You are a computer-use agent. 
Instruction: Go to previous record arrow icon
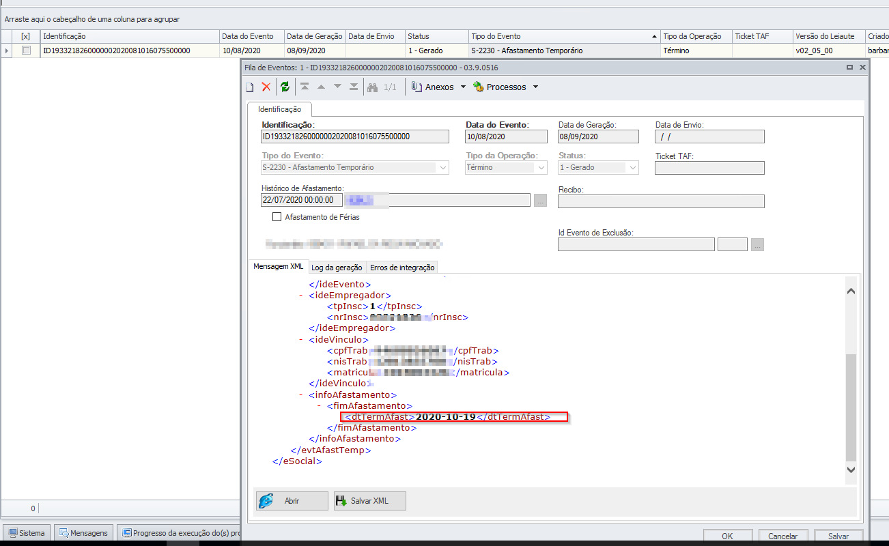coord(321,87)
